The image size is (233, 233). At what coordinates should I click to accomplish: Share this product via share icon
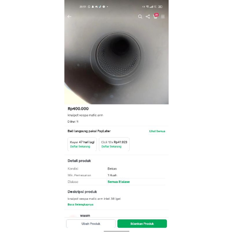coord(148,17)
